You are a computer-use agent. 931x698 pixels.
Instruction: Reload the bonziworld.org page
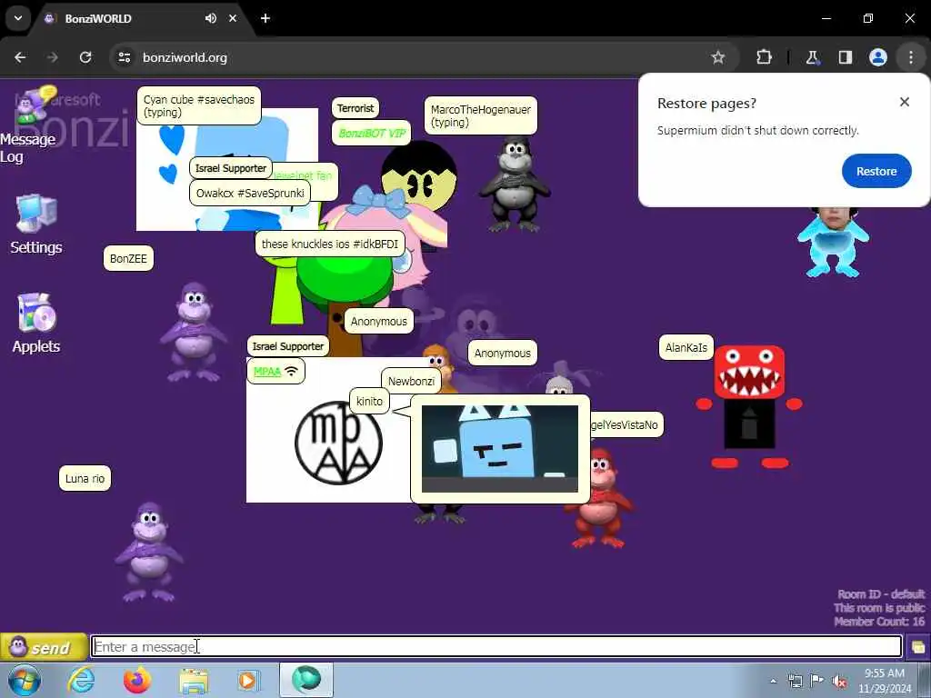(x=85, y=57)
